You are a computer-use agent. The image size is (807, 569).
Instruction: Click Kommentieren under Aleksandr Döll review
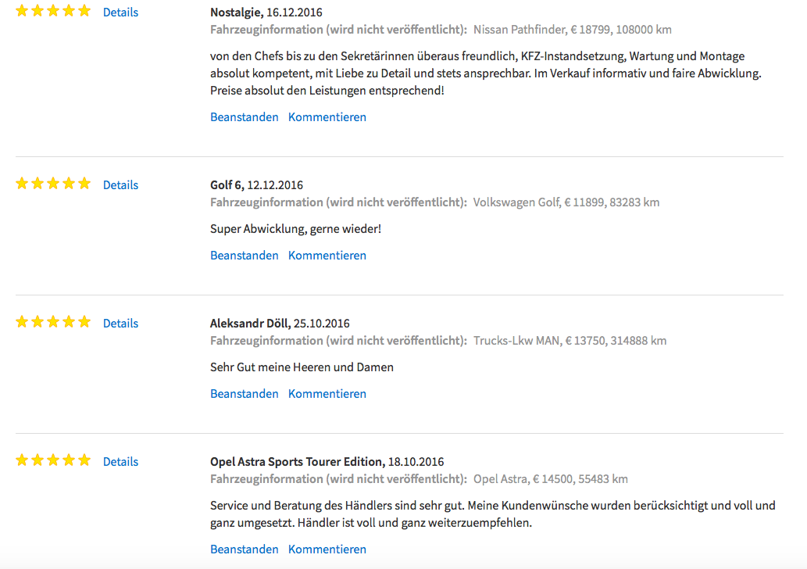327,394
